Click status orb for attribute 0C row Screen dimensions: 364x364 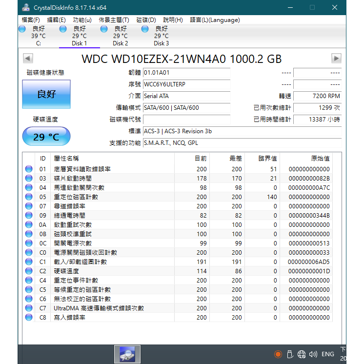click(x=29, y=243)
